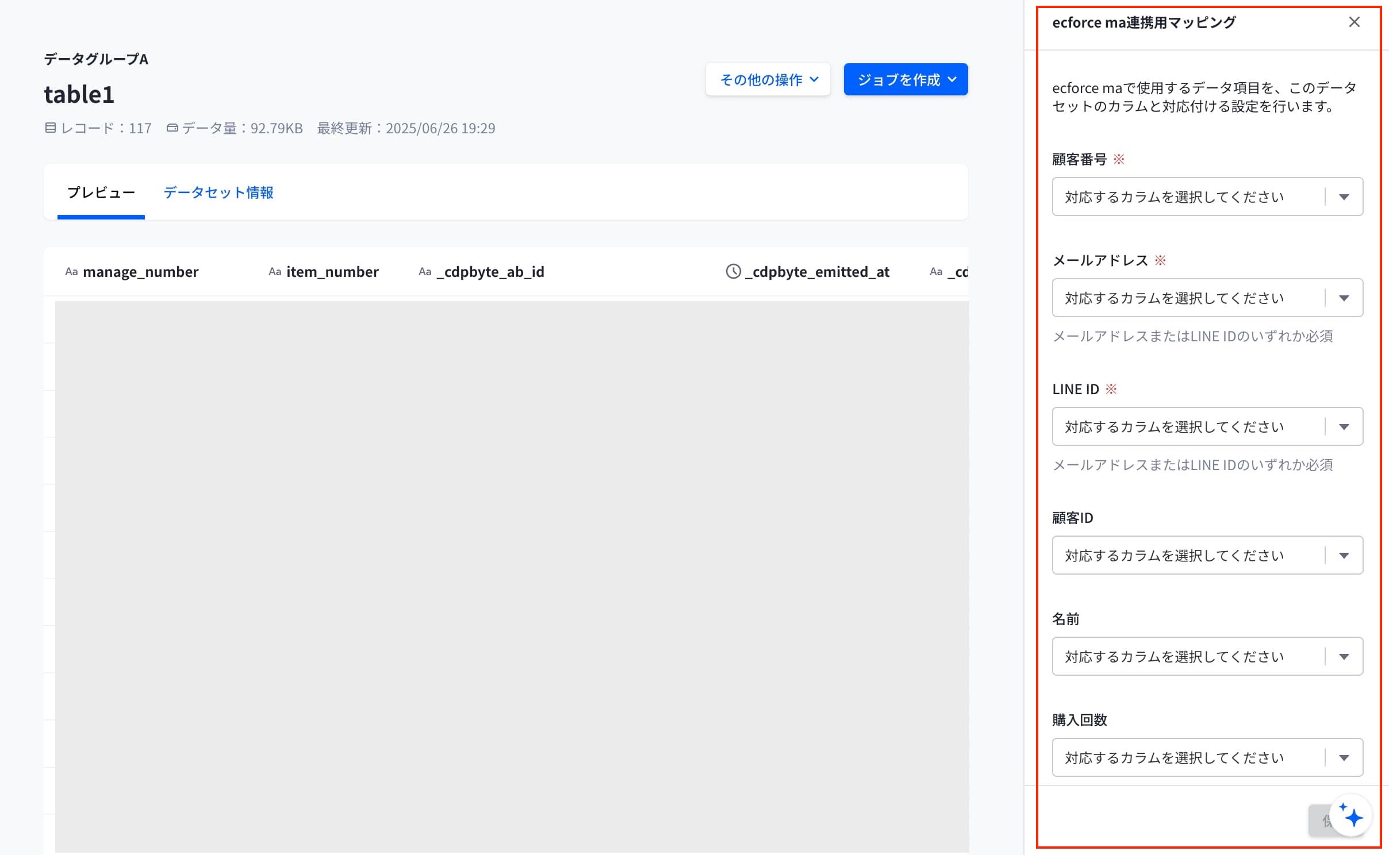
Task: Click the Aa type icon beside _cdpbyte_ab_id
Action: point(425,272)
